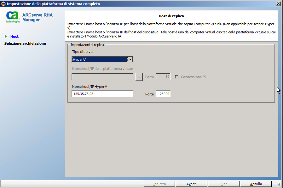This screenshot has width=283, height=188.
Task: Click the Fine button
Action: (224, 184)
